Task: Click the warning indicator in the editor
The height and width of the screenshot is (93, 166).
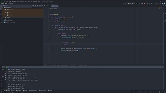Action: [160, 8]
